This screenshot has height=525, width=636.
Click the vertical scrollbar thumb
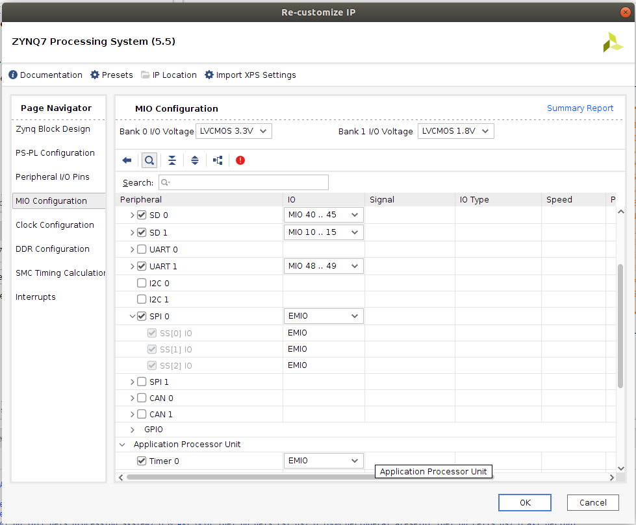pyautogui.click(x=620, y=326)
